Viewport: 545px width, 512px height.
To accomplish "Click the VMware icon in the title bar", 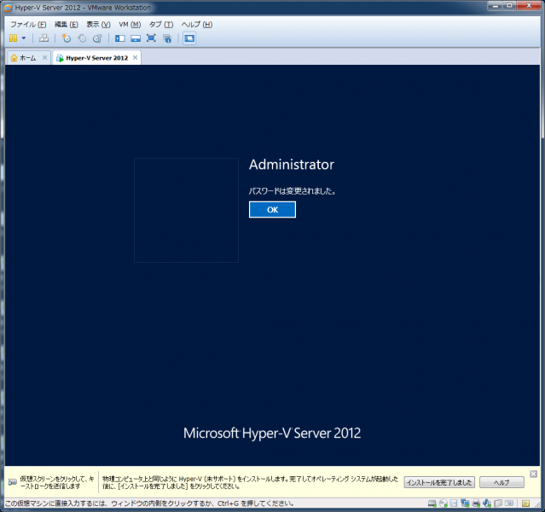I will [8, 8].
